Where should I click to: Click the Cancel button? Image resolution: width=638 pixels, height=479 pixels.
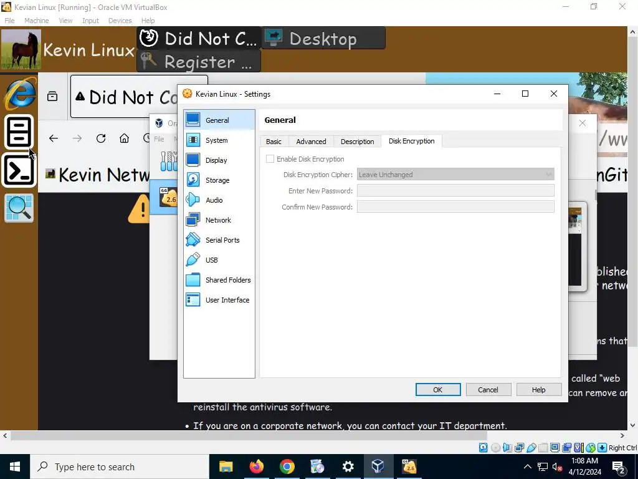[x=488, y=390]
